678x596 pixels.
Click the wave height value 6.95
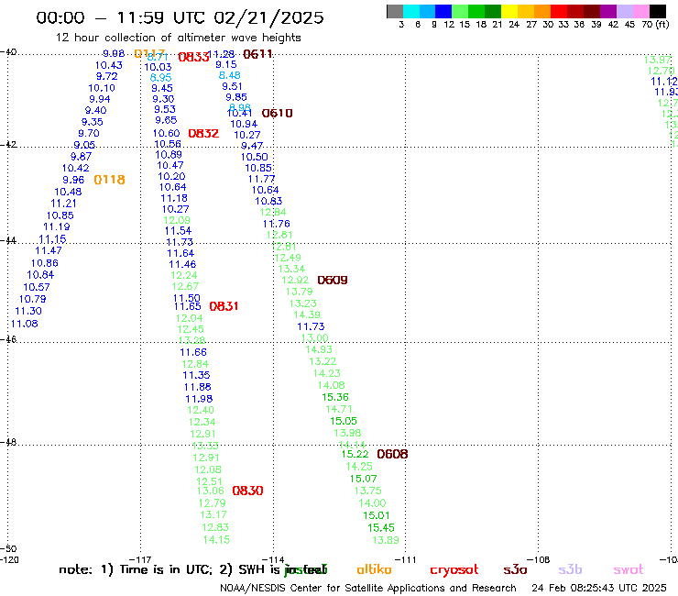click(161, 77)
